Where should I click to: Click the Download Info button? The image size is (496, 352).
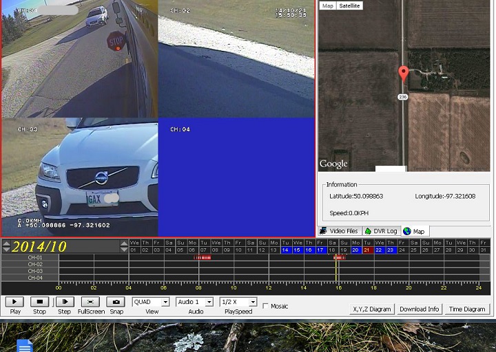pos(419,309)
